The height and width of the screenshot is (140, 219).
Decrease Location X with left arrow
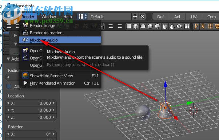pyautogui.click(x=8, y=103)
